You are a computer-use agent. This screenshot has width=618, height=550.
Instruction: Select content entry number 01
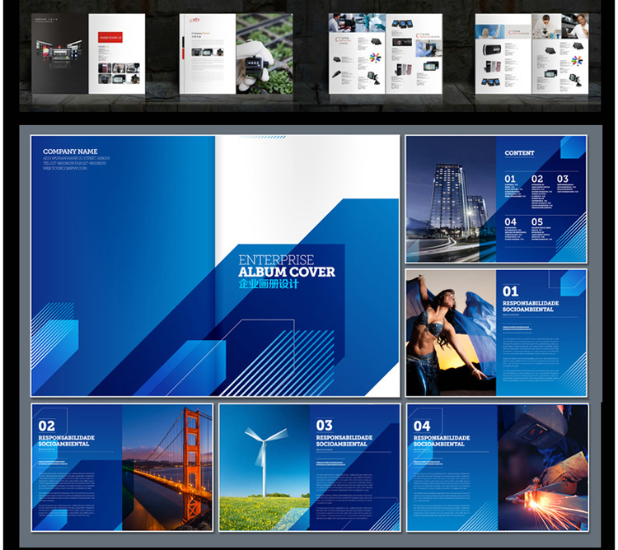click(x=510, y=179)
